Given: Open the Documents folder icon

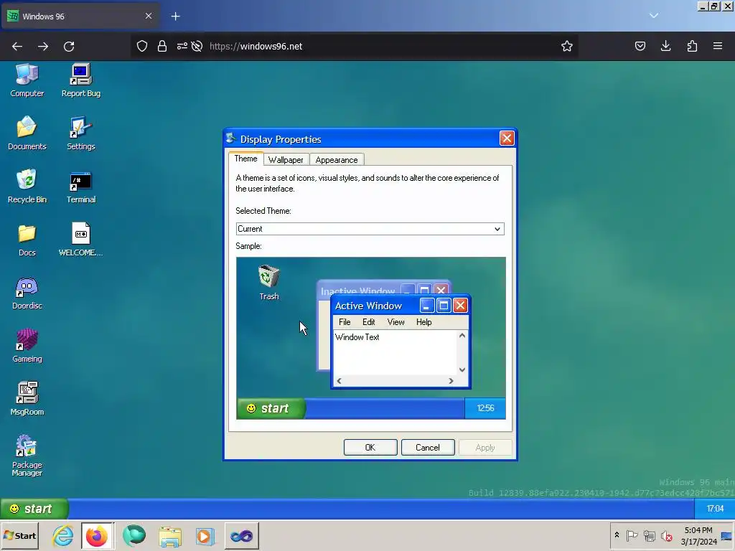Looking at the screenshot, I should coord(27,133).
